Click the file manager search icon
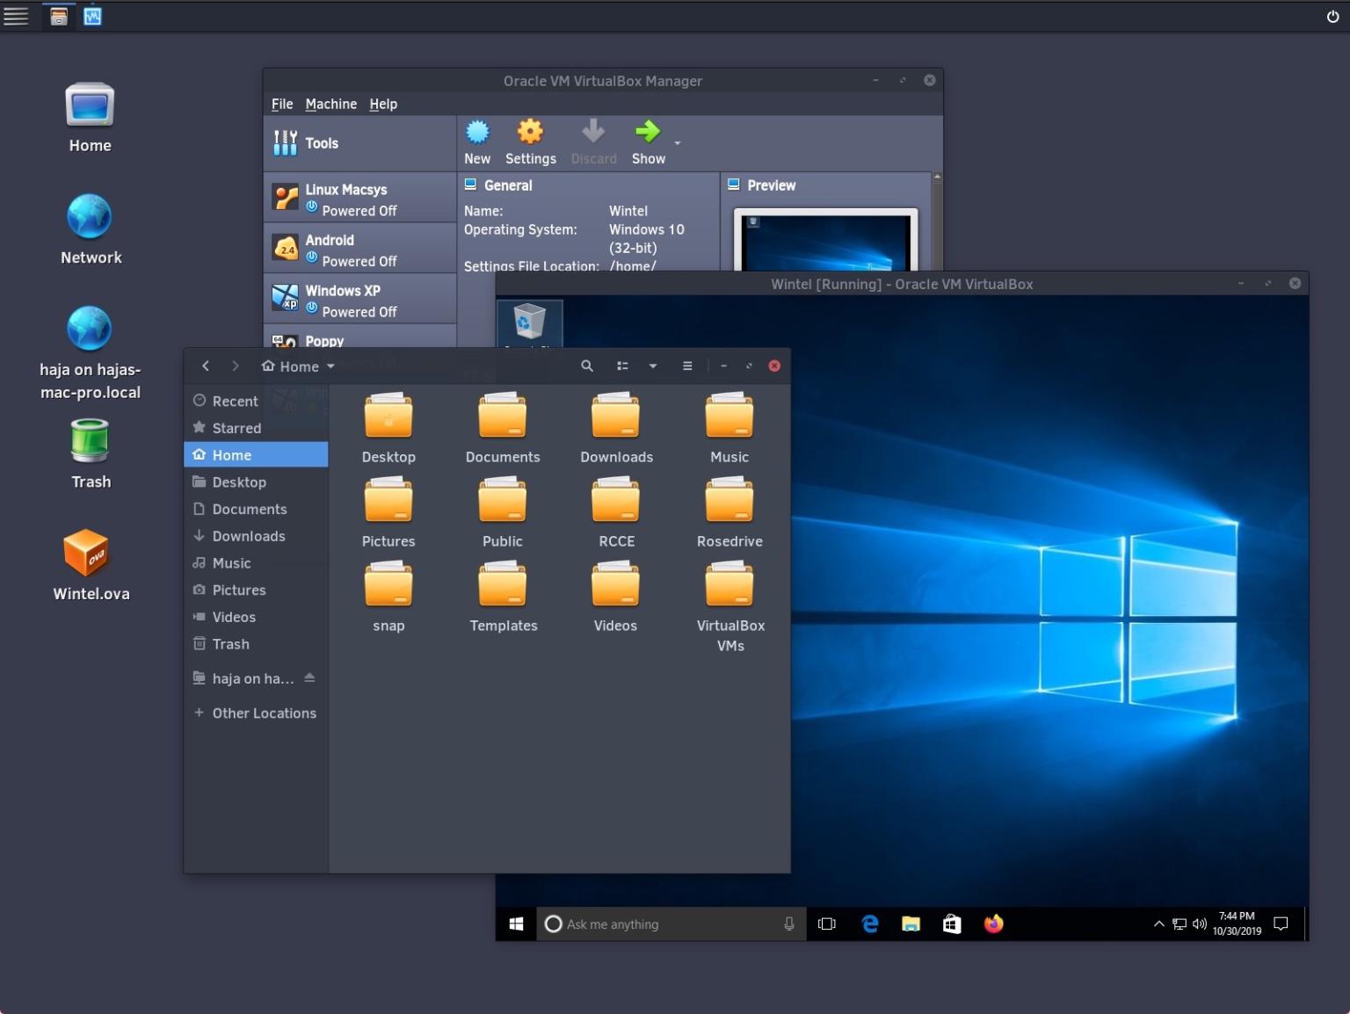The height and width of the screenshot is (1014, 1350). (x=587, y=366)
